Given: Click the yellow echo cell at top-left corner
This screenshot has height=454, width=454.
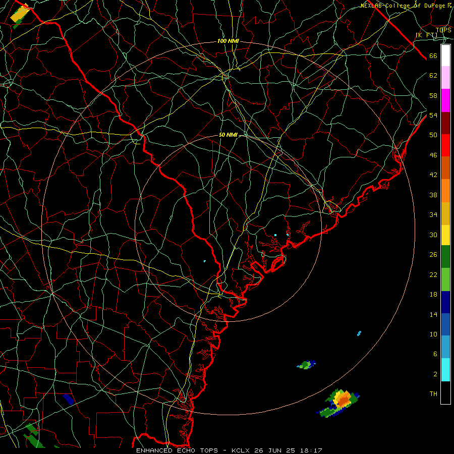Looking at the screenshot, I should click(20, 14).
